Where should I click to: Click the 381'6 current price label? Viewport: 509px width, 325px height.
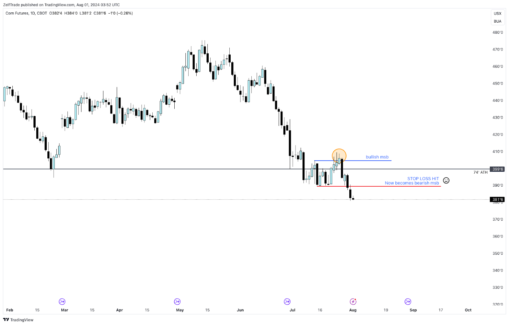(x=498, y=200)
